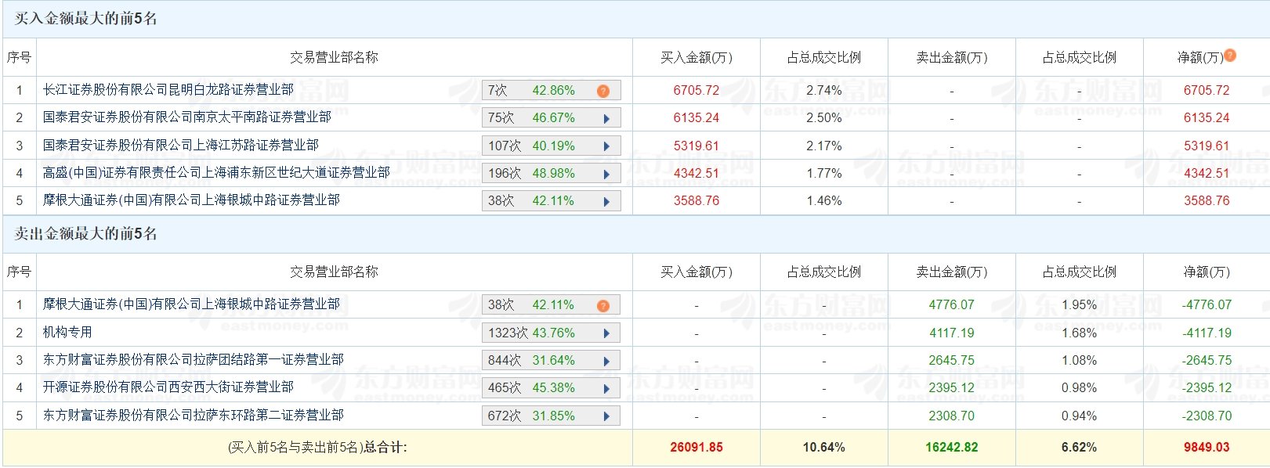1270x468 pixels.
Task: Click 卖出金额(万) column header in bottom table
Action: (952, 272)
